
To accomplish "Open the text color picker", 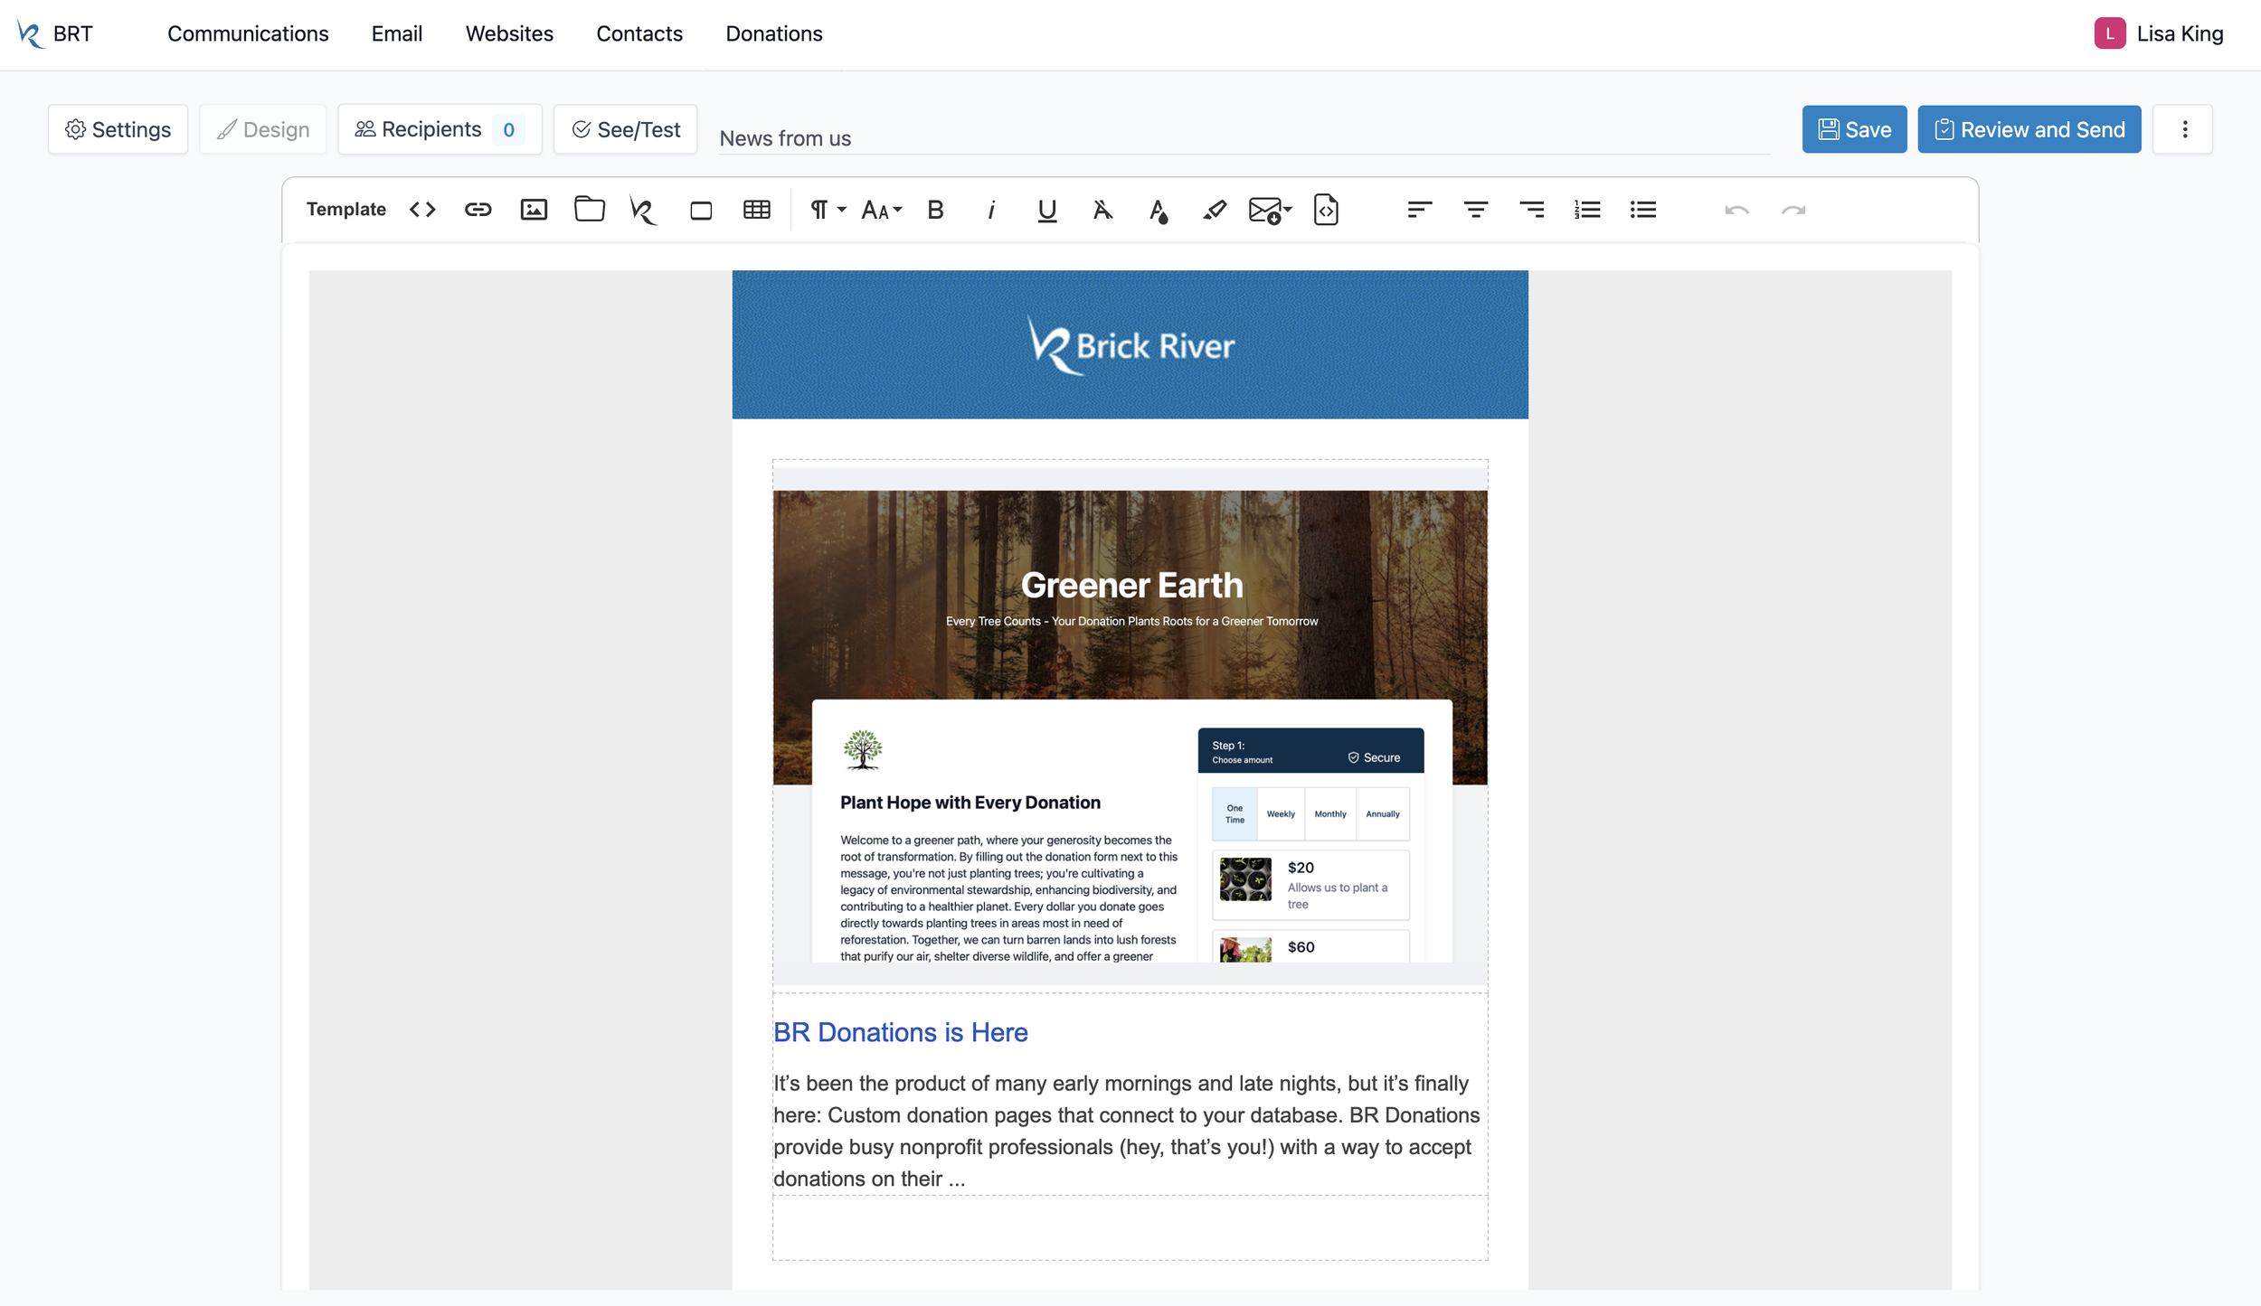I will click(x=1158, y=210).
